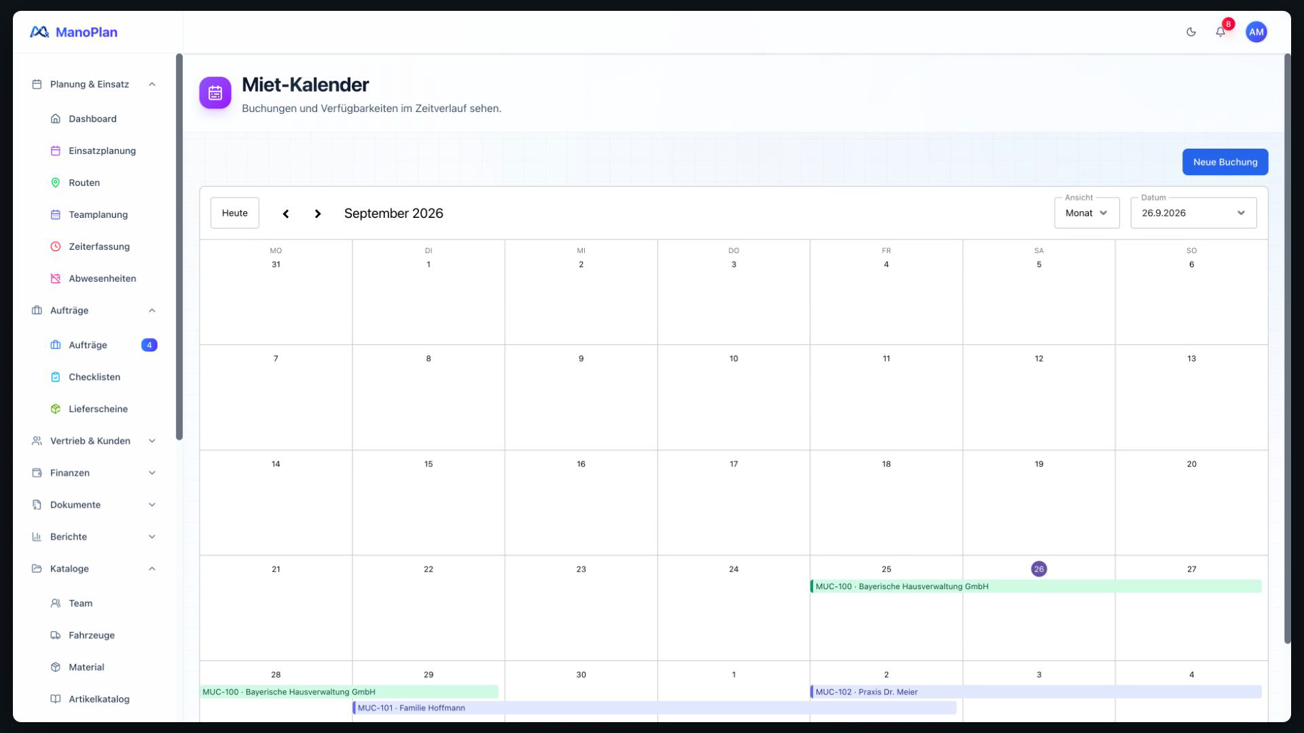Select day 15 in the calendar
The width and height of the screenshot is (1304, 733).
[x=429, y=464]
